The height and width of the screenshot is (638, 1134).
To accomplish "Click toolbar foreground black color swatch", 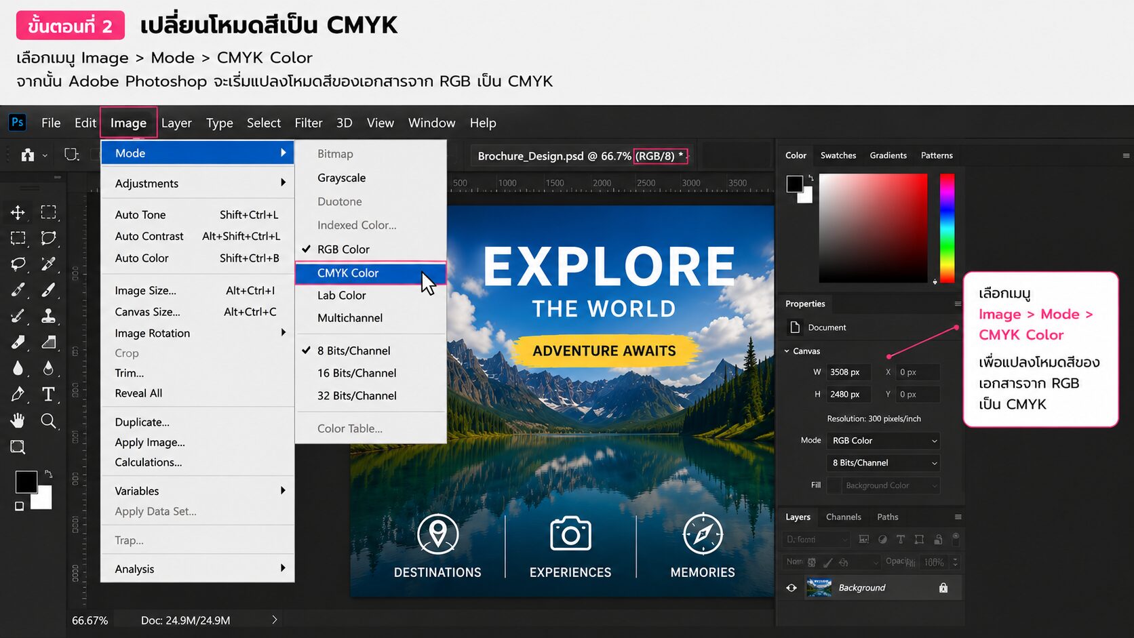I will tap(26, 482).
